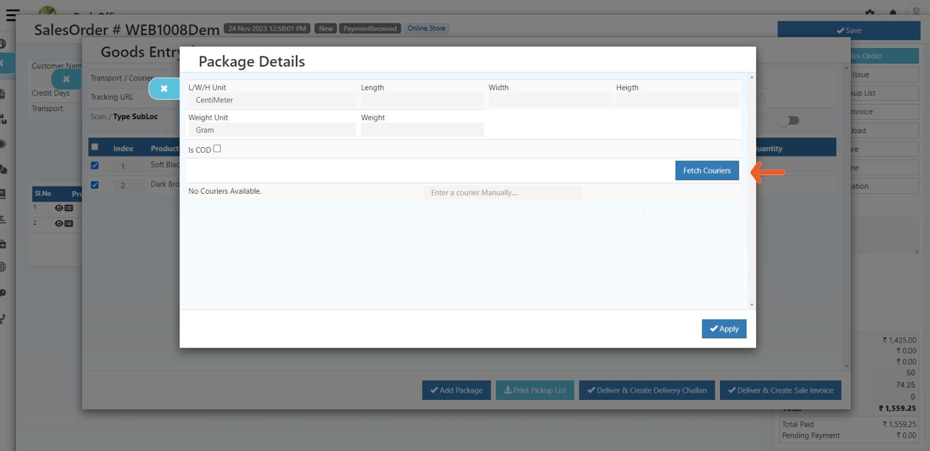The width and height of the screenshot is (930, 451).
Task: Click the Credit Days label
Action: click(x=51, y=93)
